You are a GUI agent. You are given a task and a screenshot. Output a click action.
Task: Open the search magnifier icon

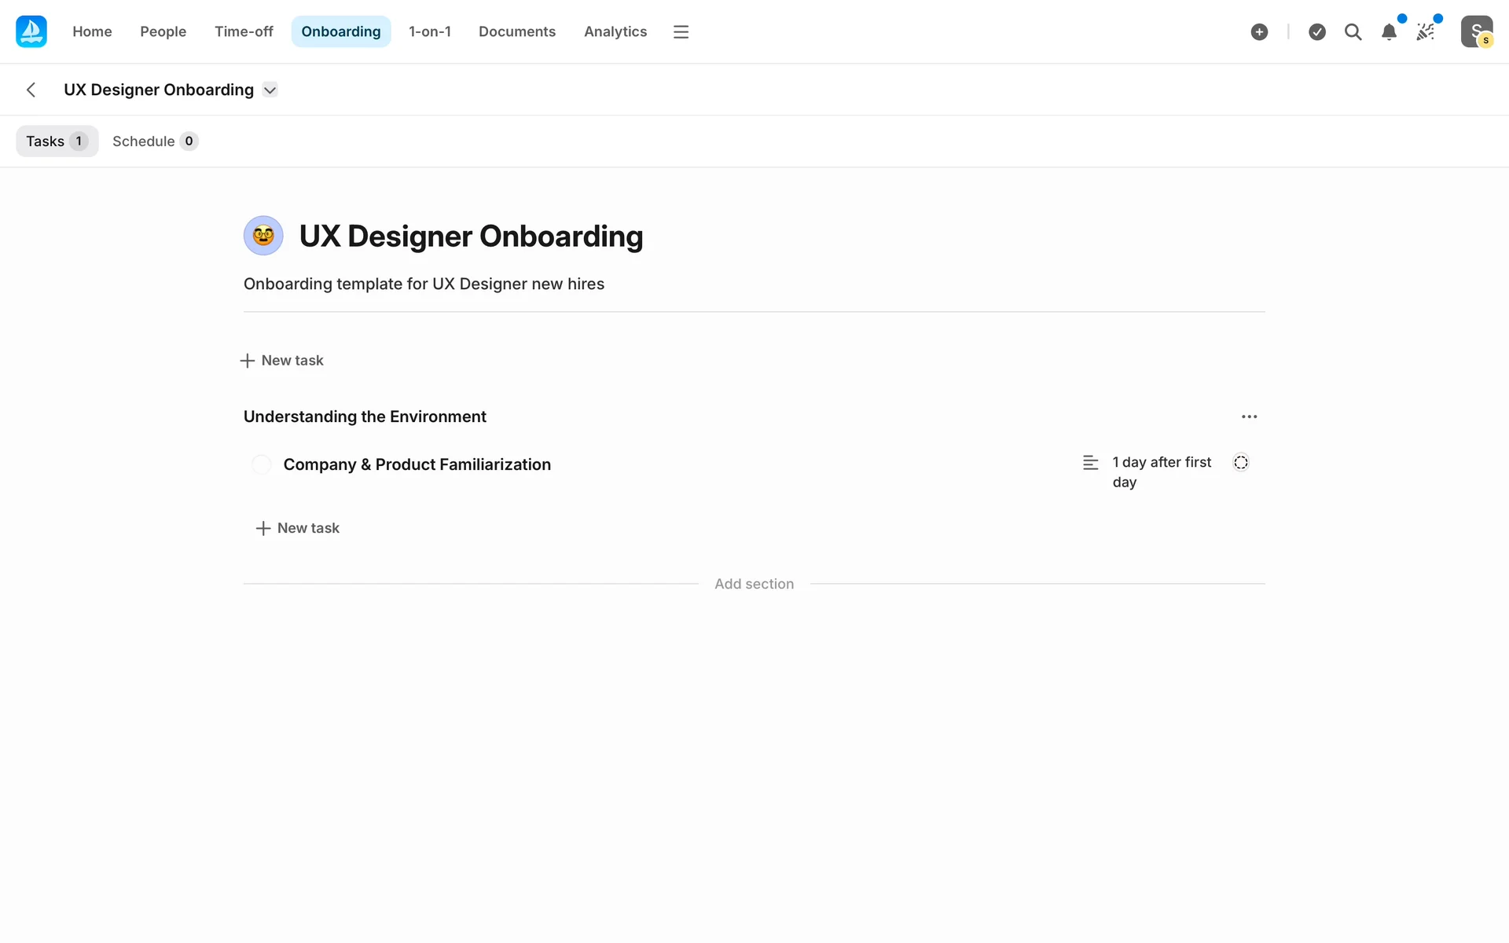coord(1353,31)
